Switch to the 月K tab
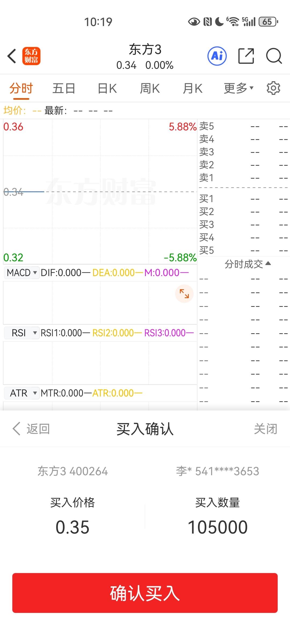This screenshot has width=290, height=629. pyautogui.click(x=193, y=88)
